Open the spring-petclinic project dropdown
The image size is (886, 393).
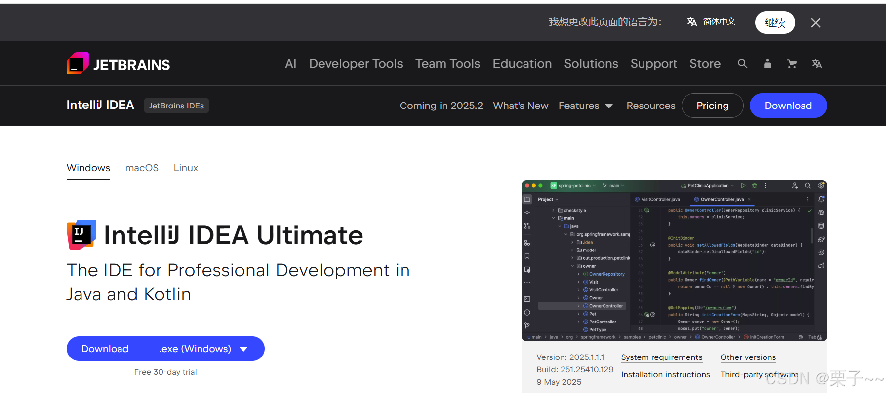point(573,186)
